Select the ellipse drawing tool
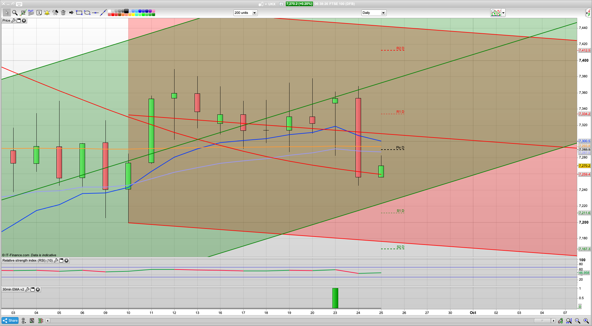Screen dimensions: 592x326 (87, 13)
